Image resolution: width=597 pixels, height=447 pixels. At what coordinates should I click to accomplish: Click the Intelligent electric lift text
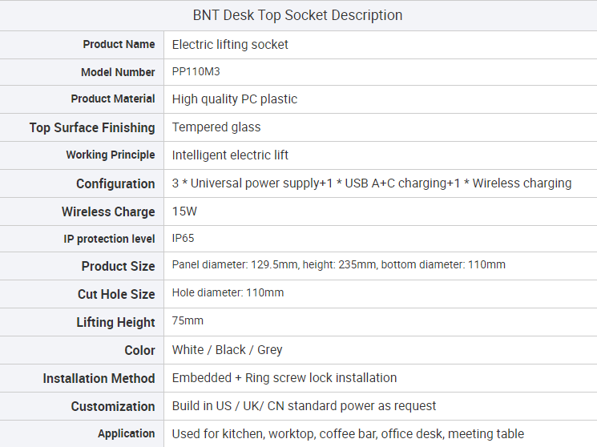tap(230, 155)
